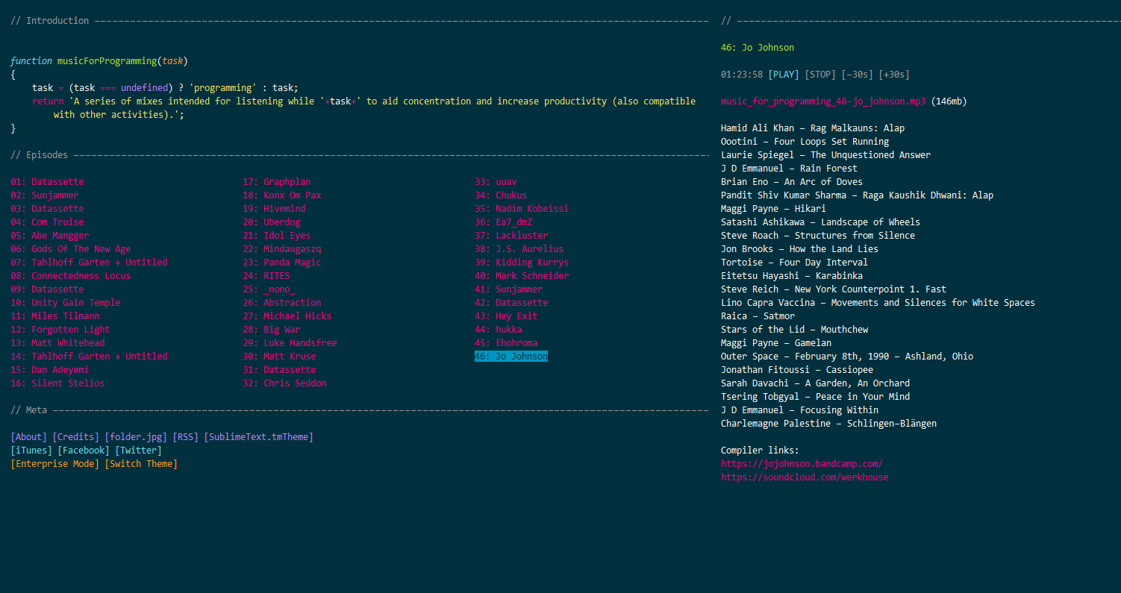This screenshot has height=593, width=1121.
Task: Open the About page
Action: point(28,436)
